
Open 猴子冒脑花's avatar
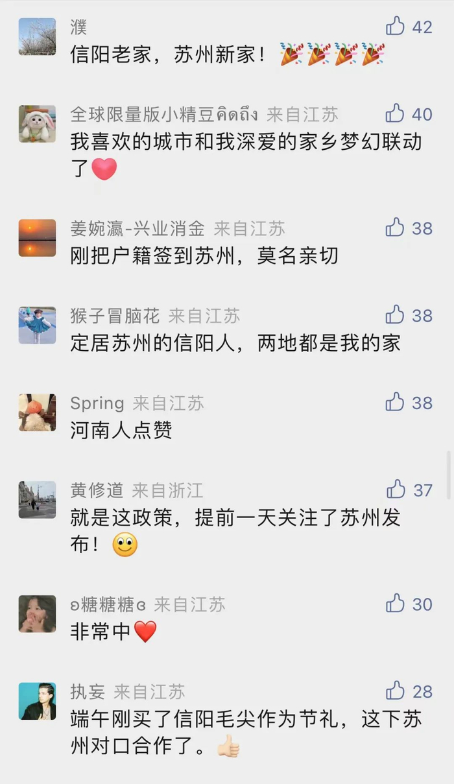[x=37, y=326]
